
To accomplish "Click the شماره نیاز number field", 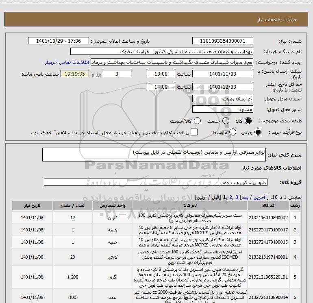I will tap(223, 41).
